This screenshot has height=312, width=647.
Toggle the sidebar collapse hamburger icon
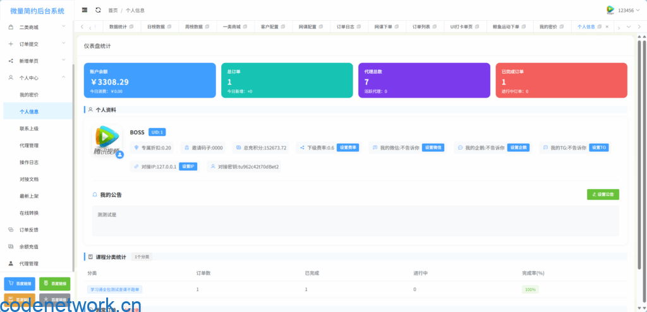point(85,10)
